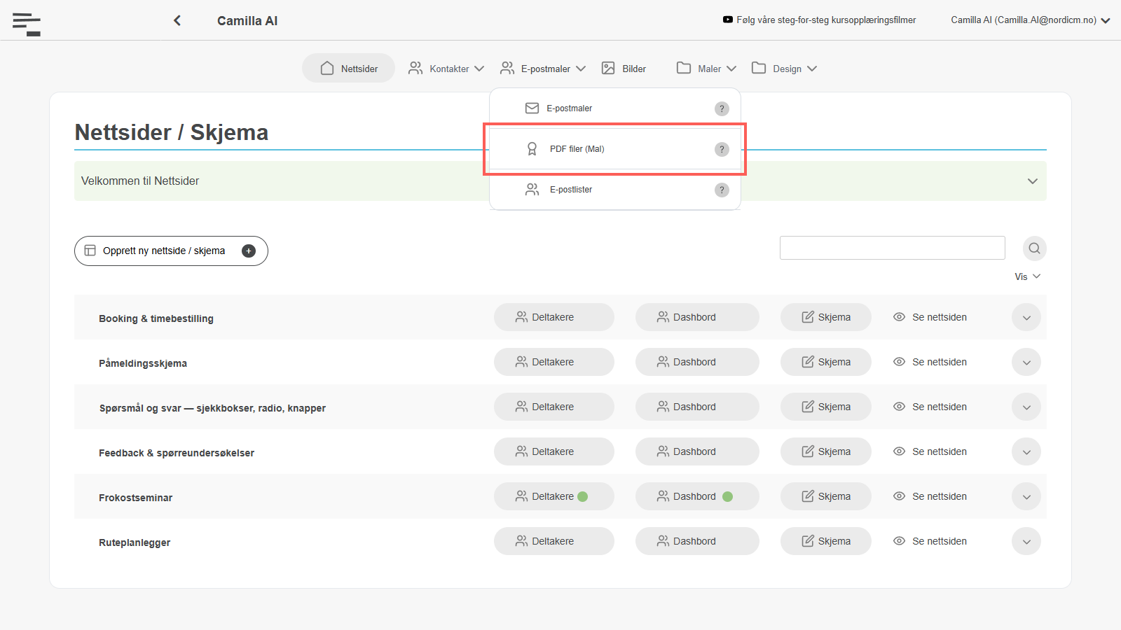Image resolution: width=1121 pixels, height=630 pixels.
Task: Click the people icon beside E-postlister
Action: tap(532, 190)
